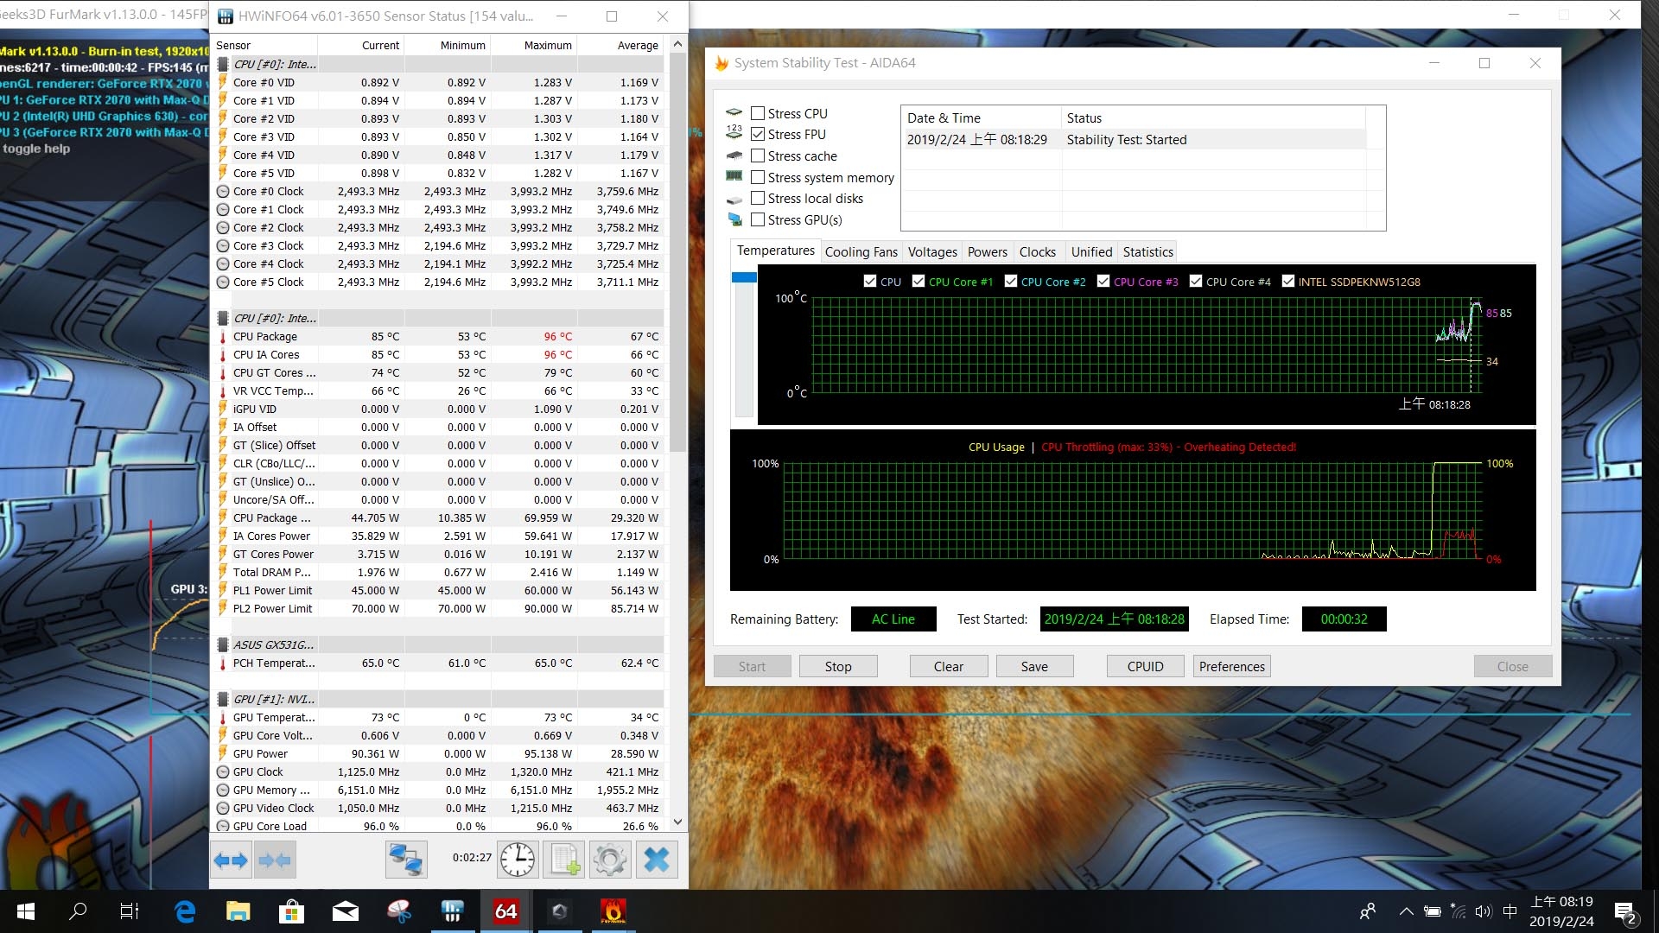Enable the Stress CPU checkbox
1659x933 pixels.
(758, 113)
